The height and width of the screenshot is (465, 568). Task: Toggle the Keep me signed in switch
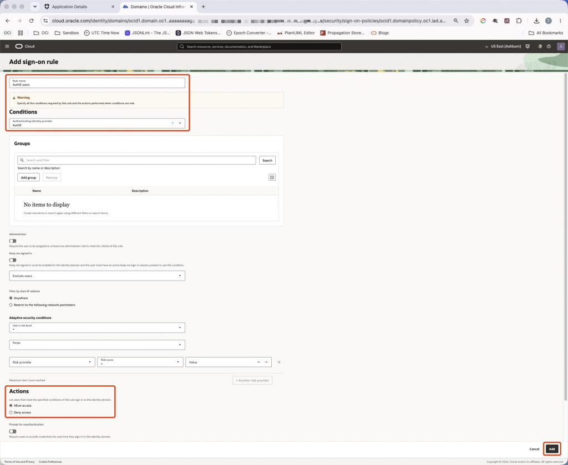click(x=13, y=260)
